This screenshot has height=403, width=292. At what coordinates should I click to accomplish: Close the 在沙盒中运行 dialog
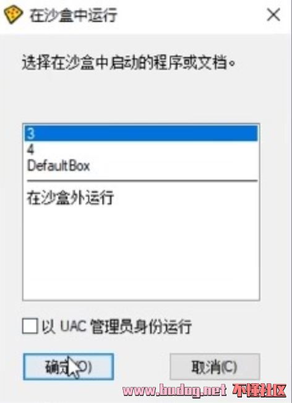click(x=273, y=15)
